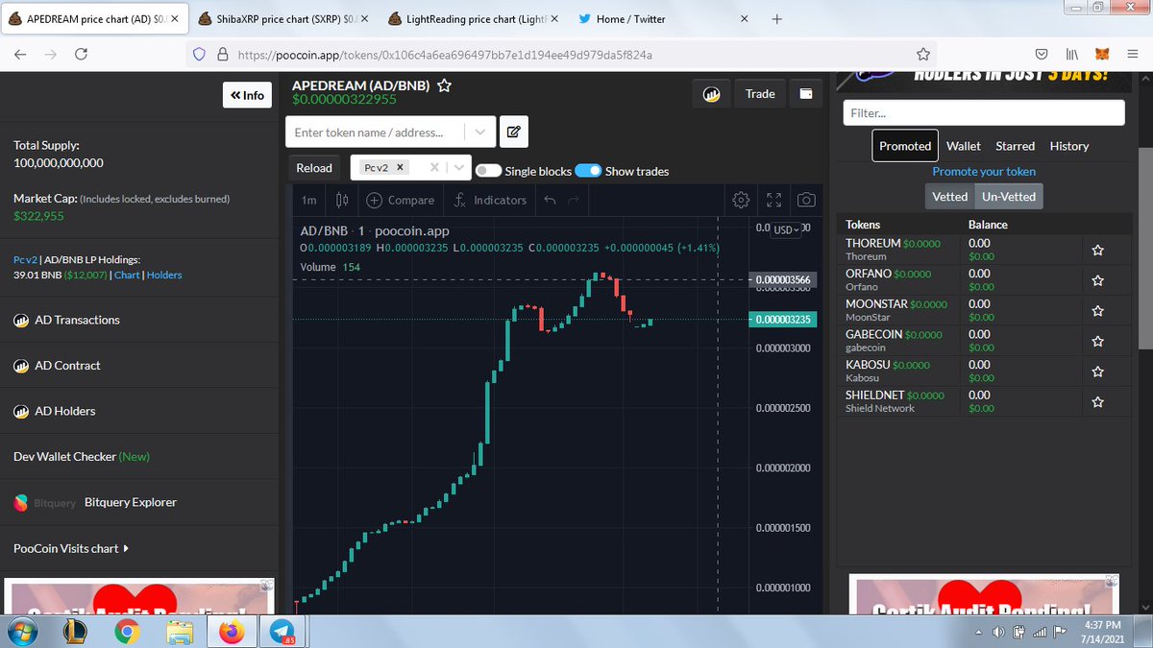Star the THOREUM token row
The height and width of the screenshot is (648, 1153).
click(x=1097, y=251)
